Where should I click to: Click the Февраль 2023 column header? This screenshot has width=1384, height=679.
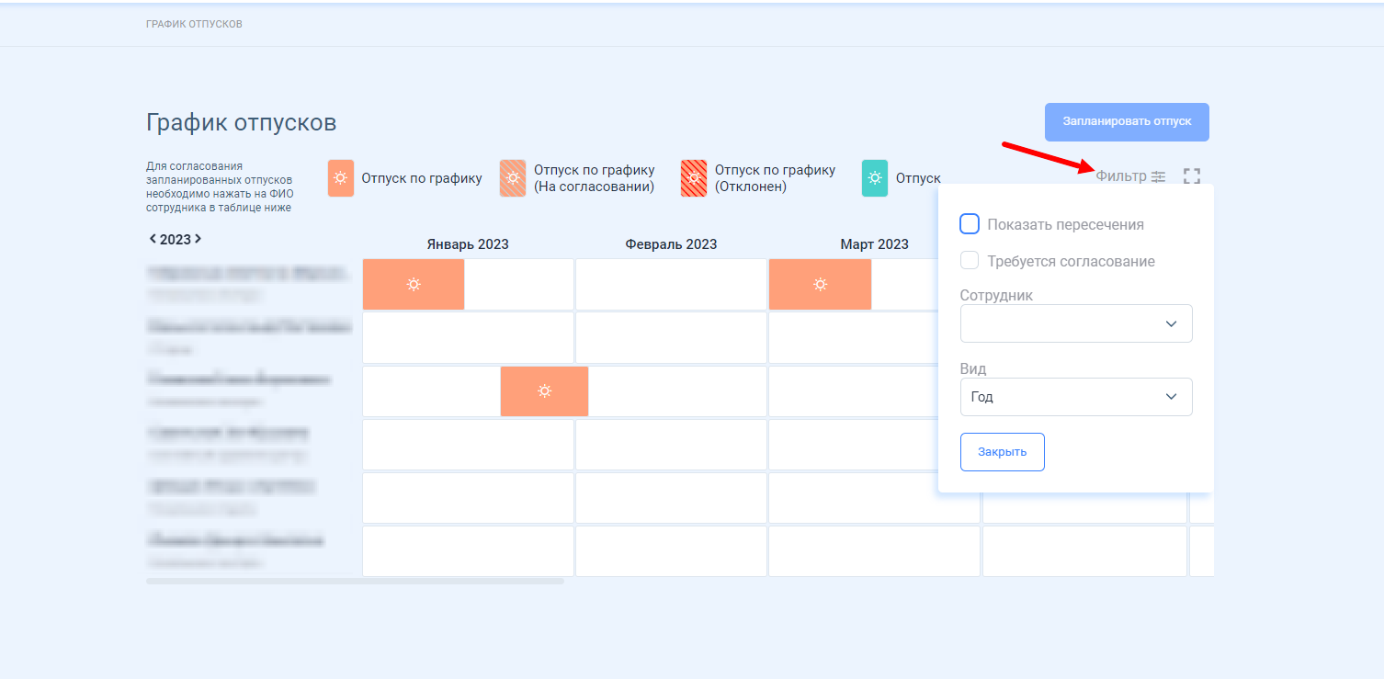click(x=671, y=244)
